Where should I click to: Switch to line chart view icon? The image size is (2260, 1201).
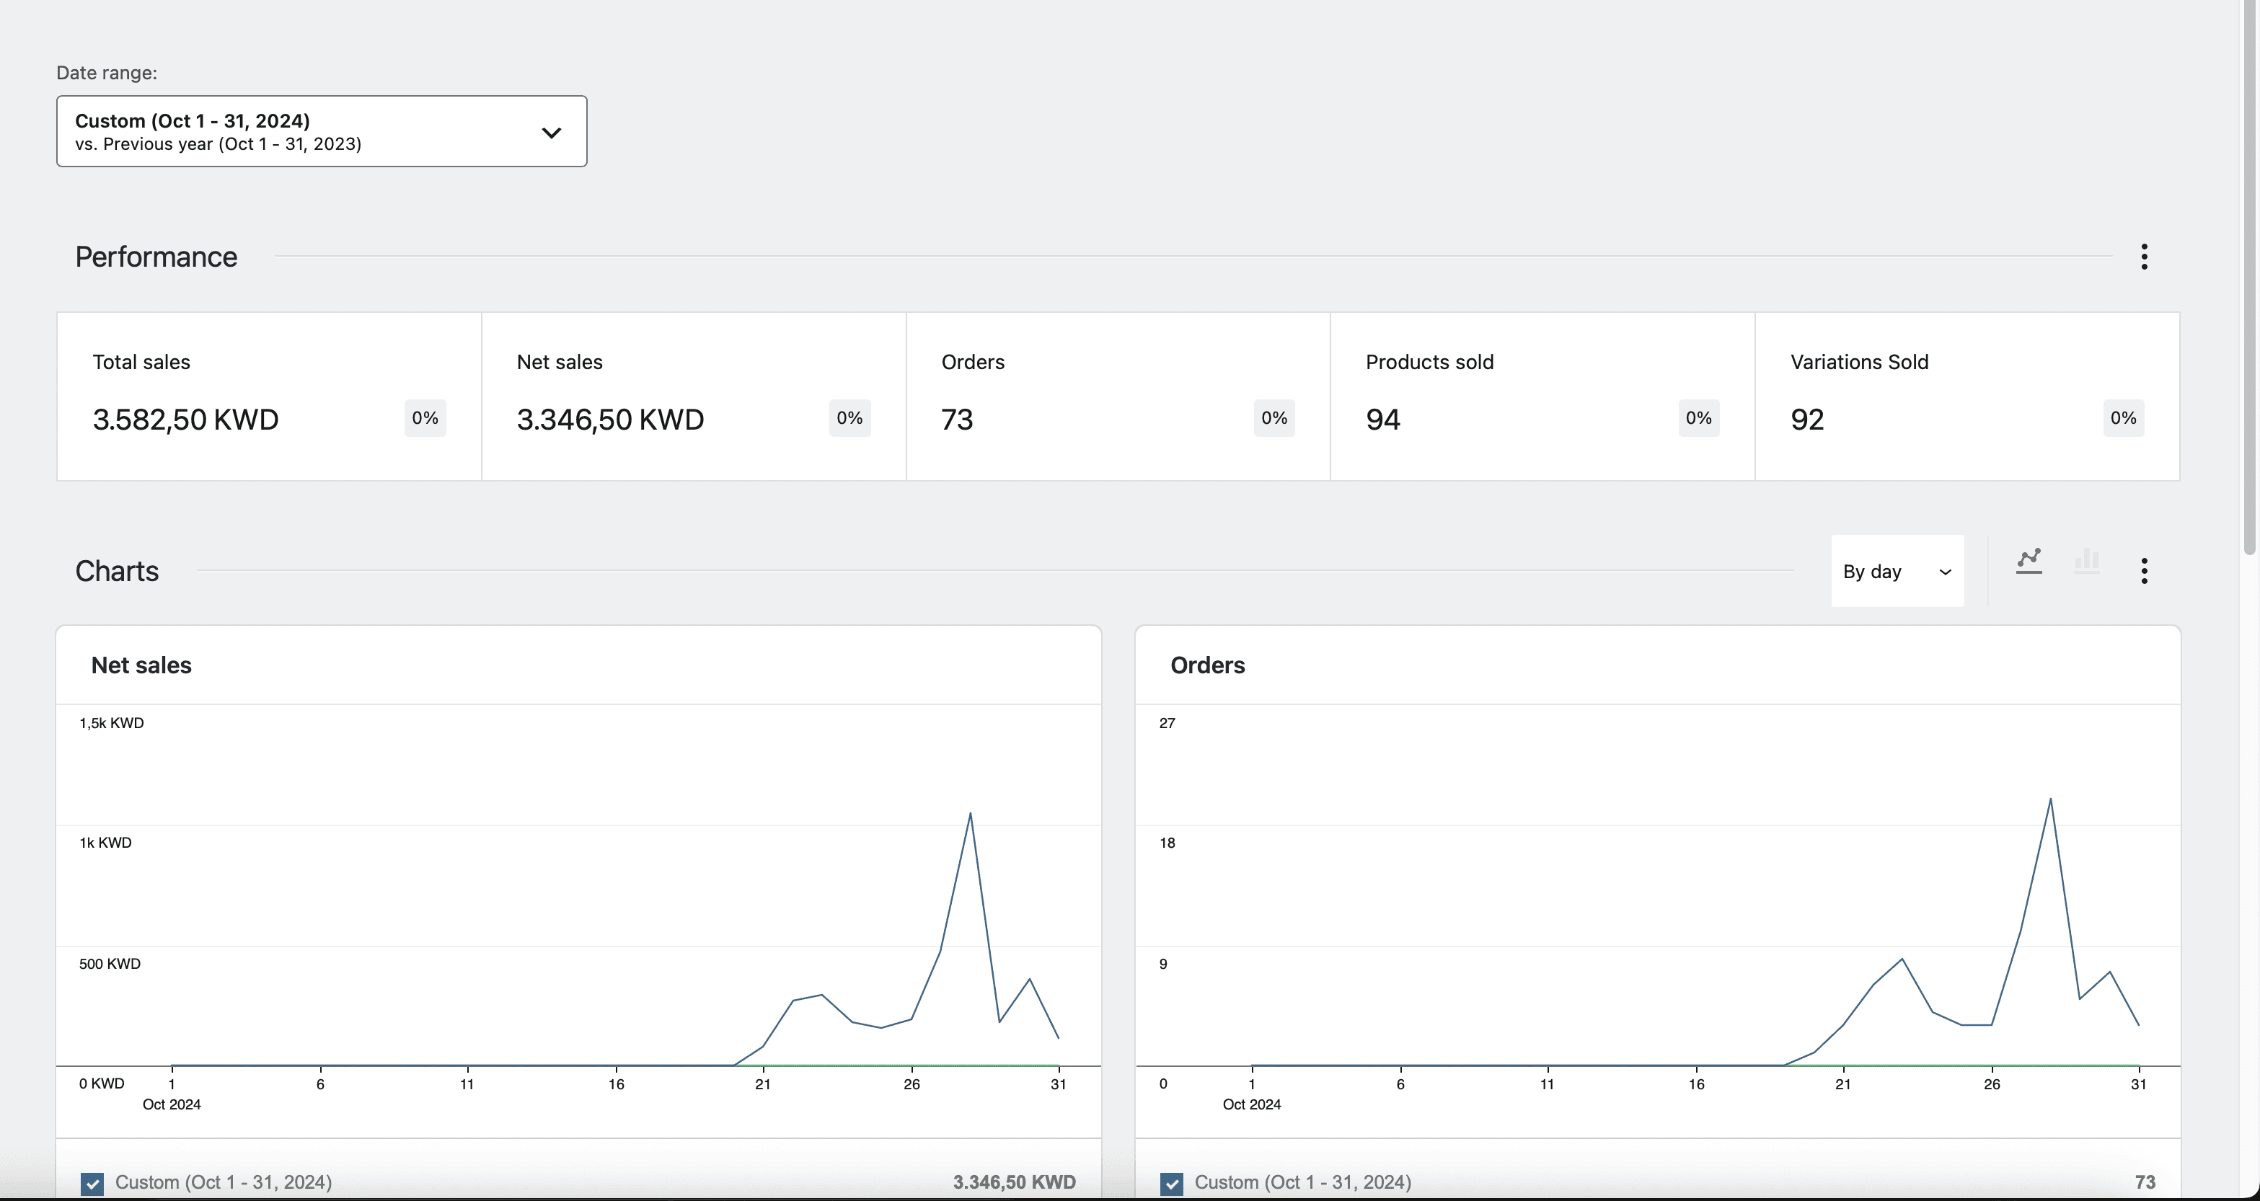2029,562
